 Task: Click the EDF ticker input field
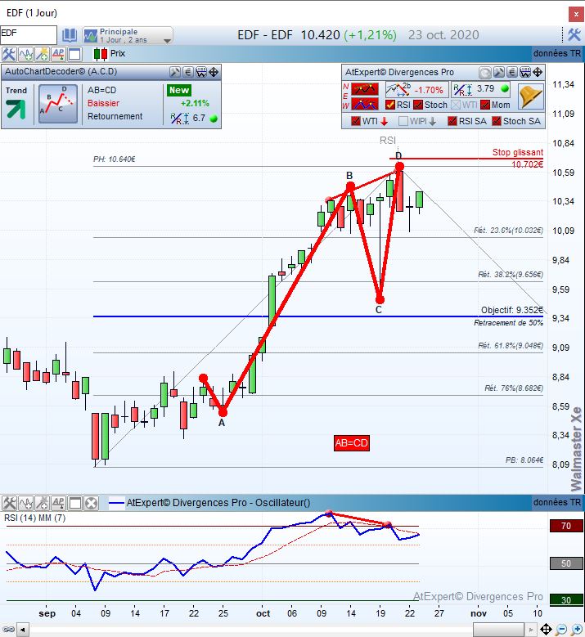pyautogui.click(x=29, y=35)
